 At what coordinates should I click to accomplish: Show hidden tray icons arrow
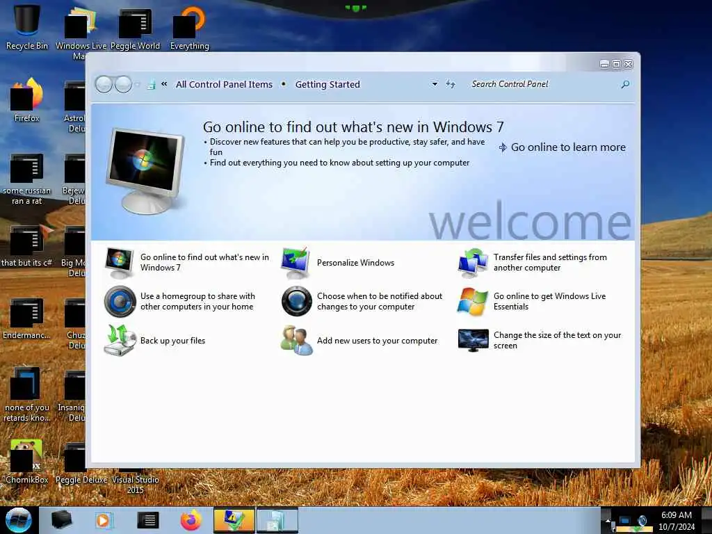pos(608,521)
